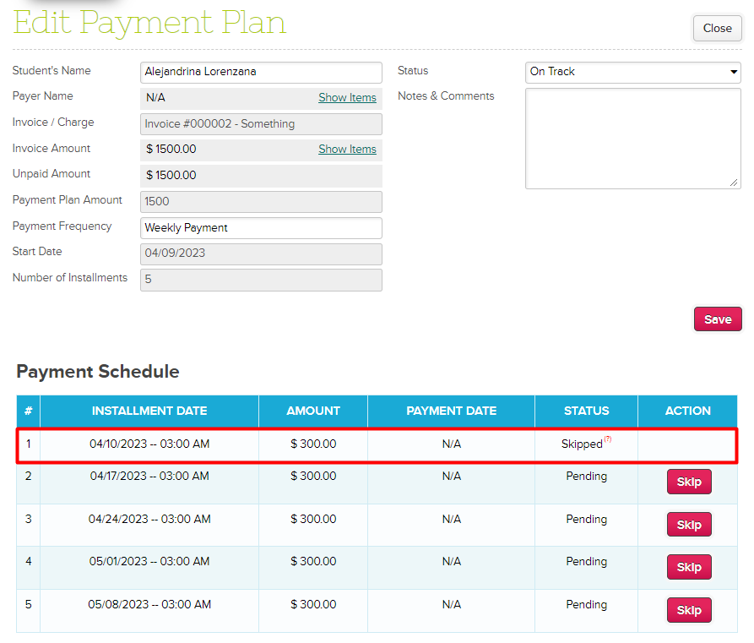754x643 pixels.
Task: Click the help icon next to Skipped status
Action: point(608,439)
